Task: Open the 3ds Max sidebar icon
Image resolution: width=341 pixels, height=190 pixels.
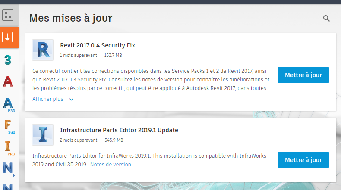Action: [7, 60]
